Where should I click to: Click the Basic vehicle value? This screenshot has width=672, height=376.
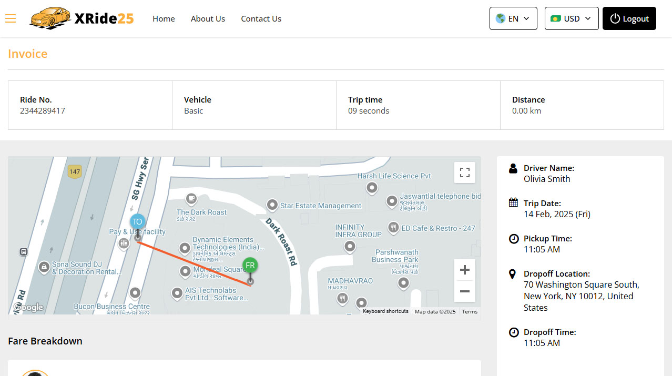pyautogui.click(x=194, y=111)
